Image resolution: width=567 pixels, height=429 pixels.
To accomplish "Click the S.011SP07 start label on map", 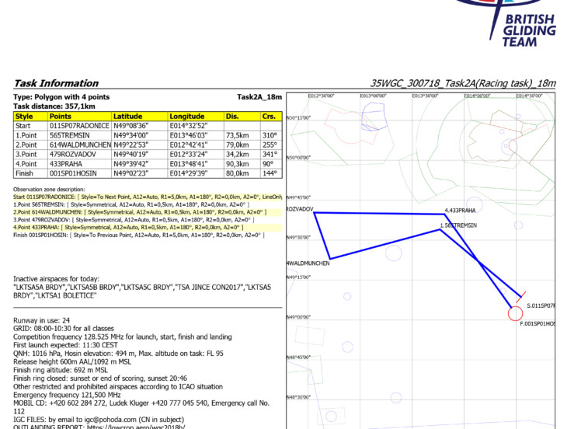I will point(541,306).
